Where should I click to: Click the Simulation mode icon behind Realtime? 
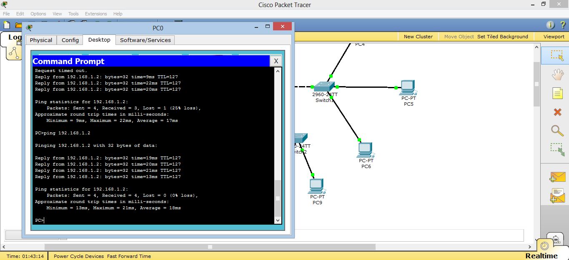(556, 240)
